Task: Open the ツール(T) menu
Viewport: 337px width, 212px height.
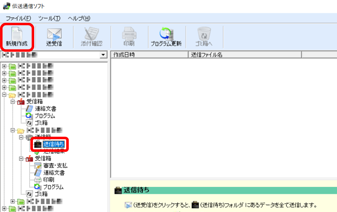Action: pyautogui.click(x=49, y=18)
